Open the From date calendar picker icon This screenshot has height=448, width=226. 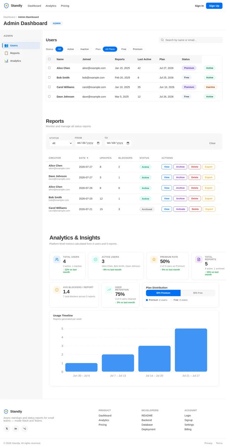coord(99,143)
